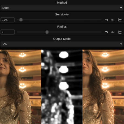Viewport: 124px width, 124px height.
Task: Open the Radius curve graph icon
Action: [x=120, y=32]
